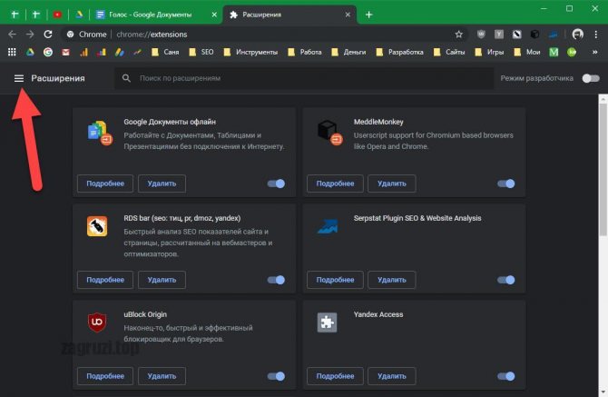608x397 pixels.
Task: Switch to Голос - Google Документы tab
Action: click(150, 15)
